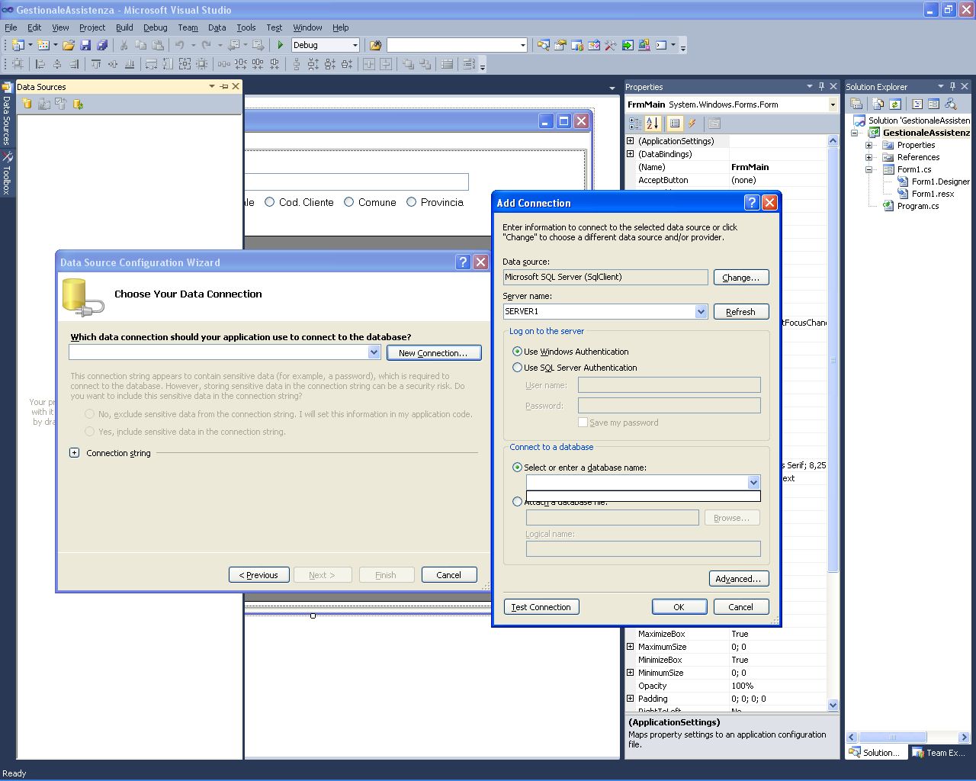This screenshot has width=976, height=781.
Task: Click help question mark in Add Connection dialog
Action: 752,202
